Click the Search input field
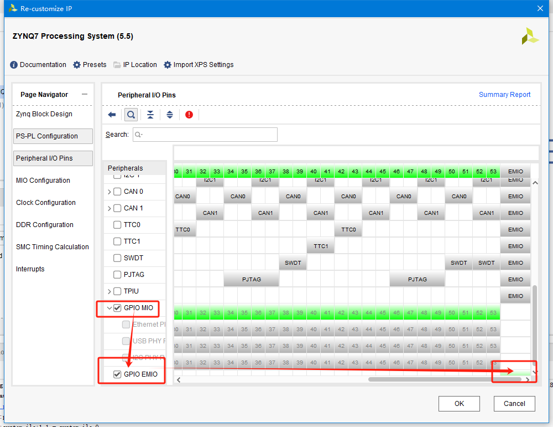The image size is (553, 427). [205, 135]
